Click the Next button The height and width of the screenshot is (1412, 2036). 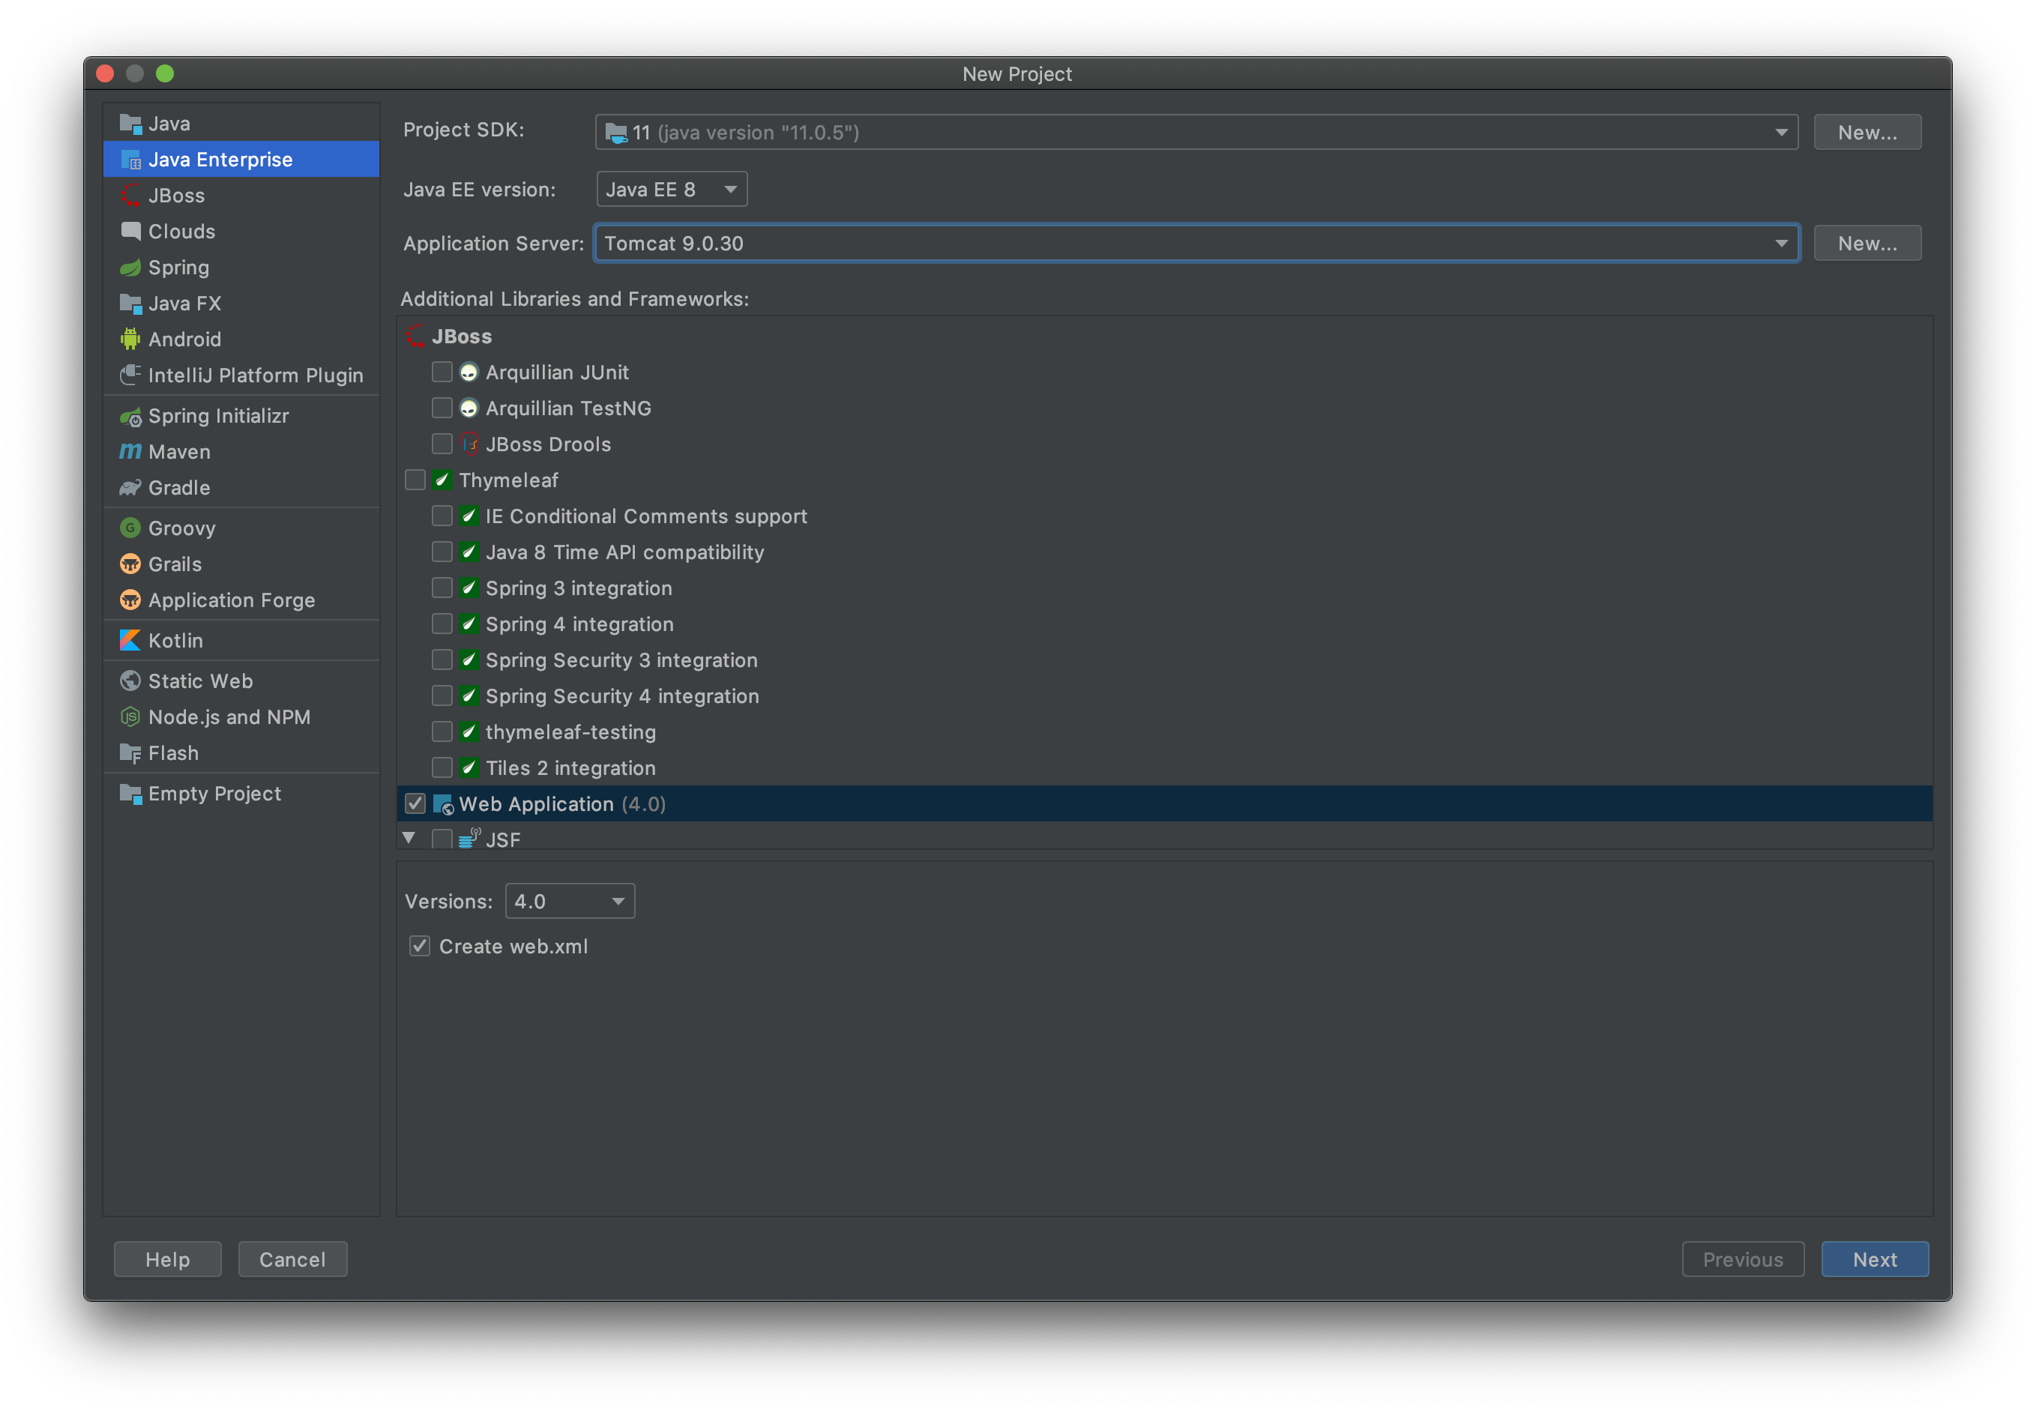(x=1873, y=1259)
